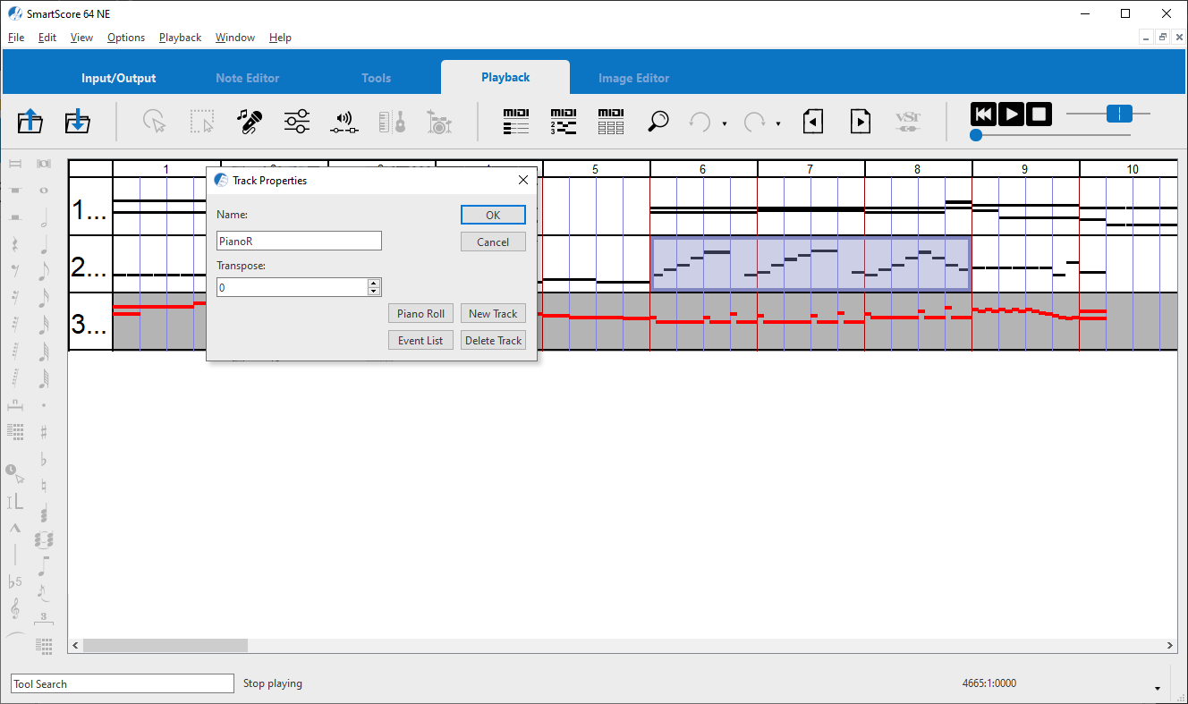Screen dimensions: 1188x704
Task: Rewind playback to the start
Action: click(983, 115)
